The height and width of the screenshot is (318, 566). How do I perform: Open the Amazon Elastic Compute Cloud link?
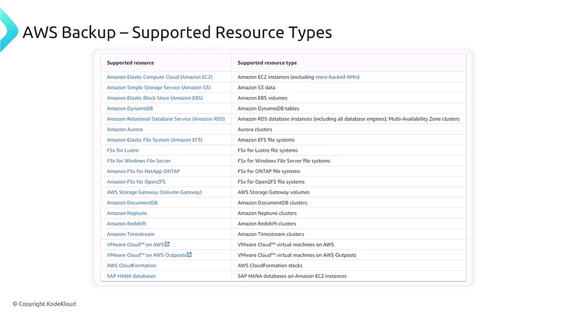coord(159,77)
